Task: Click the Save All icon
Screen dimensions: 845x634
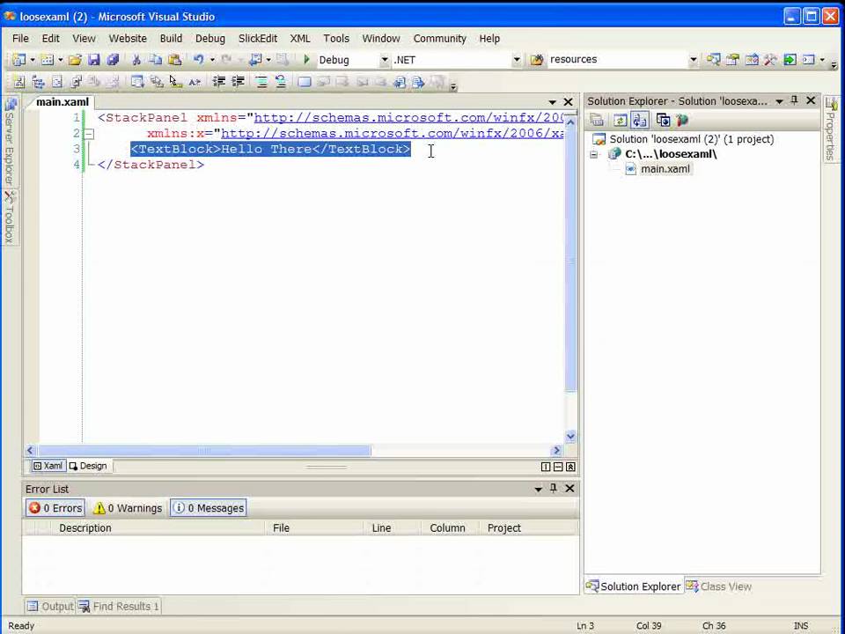Action: 113,60
